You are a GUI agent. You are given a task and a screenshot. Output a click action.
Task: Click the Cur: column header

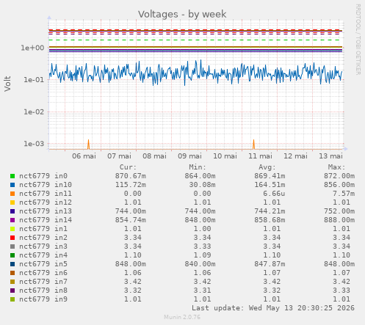pos(128,167)
